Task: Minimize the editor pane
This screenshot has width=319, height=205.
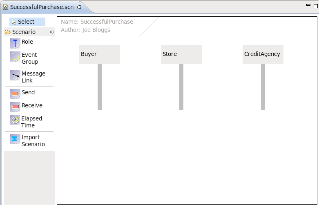Action: [308, 5]
